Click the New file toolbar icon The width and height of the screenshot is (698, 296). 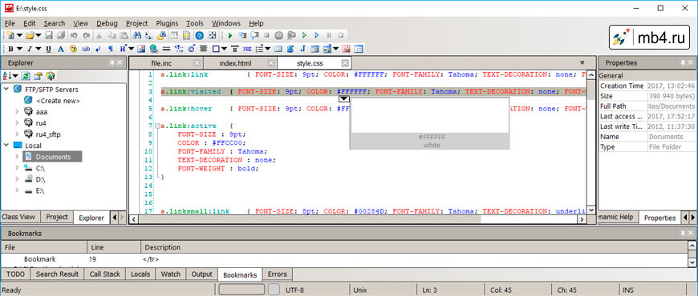pos(10,35)
